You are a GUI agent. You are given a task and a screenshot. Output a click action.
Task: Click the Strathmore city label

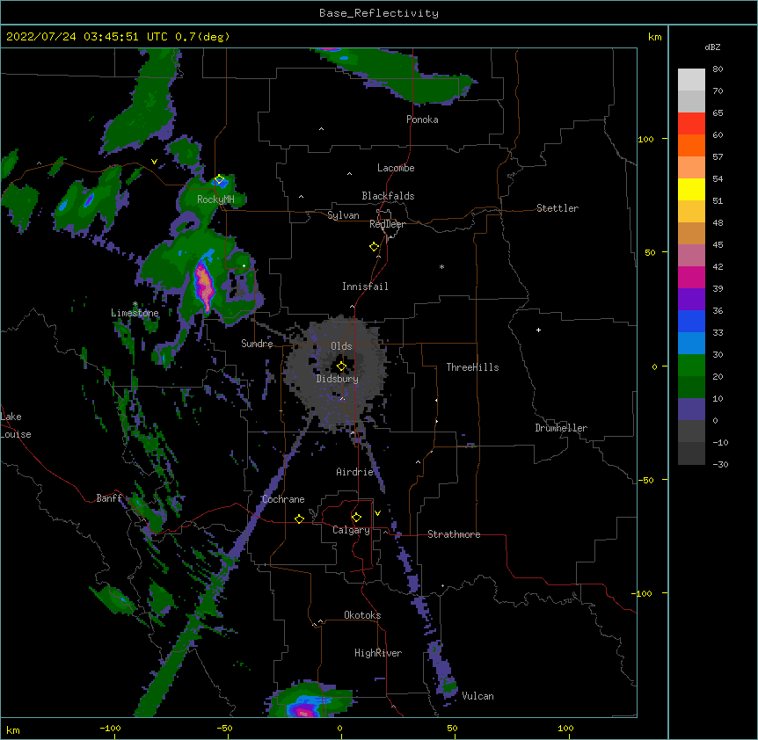pos(454,534)
